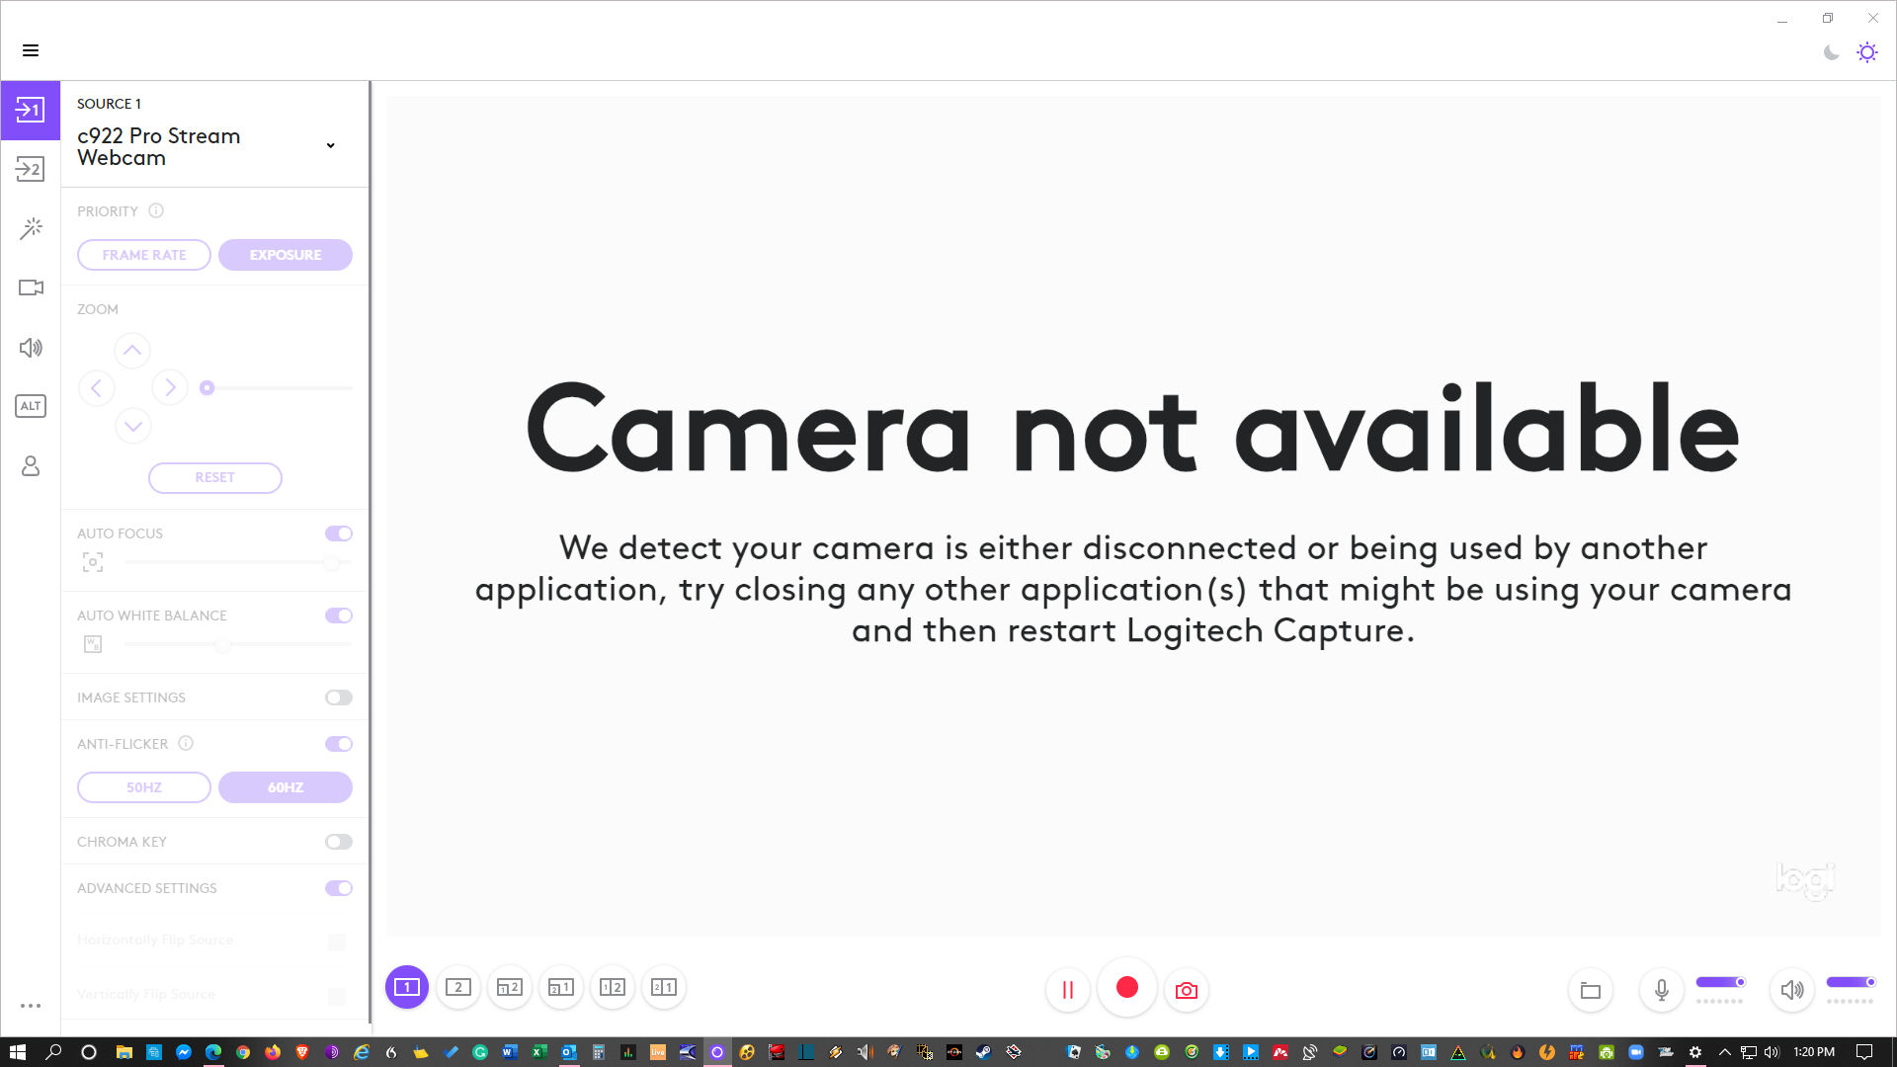Open the Source 2 sidebar panel
Image resolution: width=1897 pixels, height=1067 pixels.
point(30,169)
